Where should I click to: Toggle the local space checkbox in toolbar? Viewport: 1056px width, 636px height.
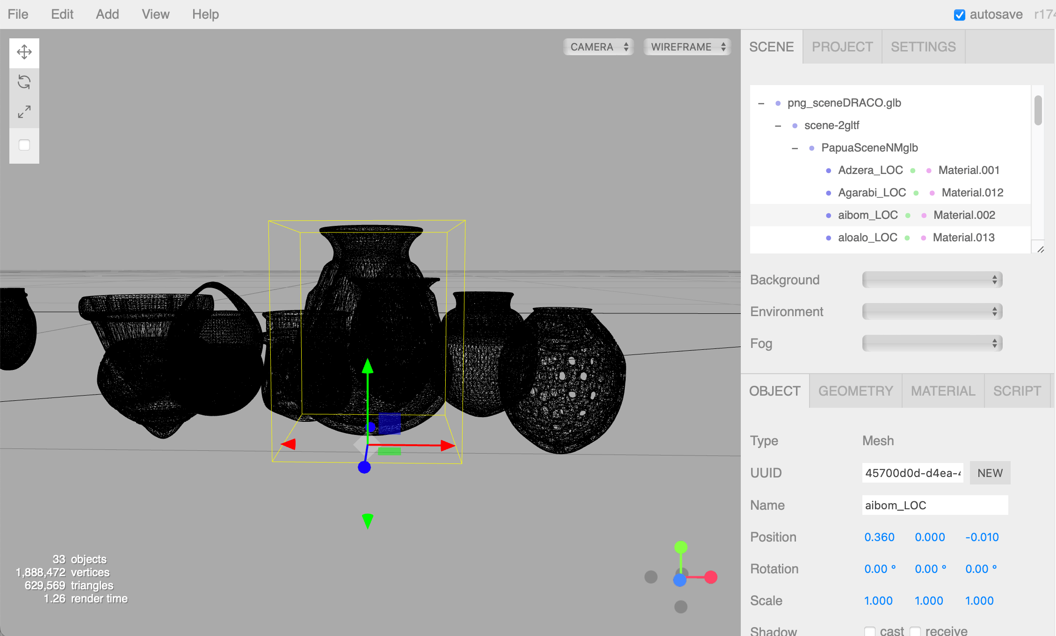(24, 145)
